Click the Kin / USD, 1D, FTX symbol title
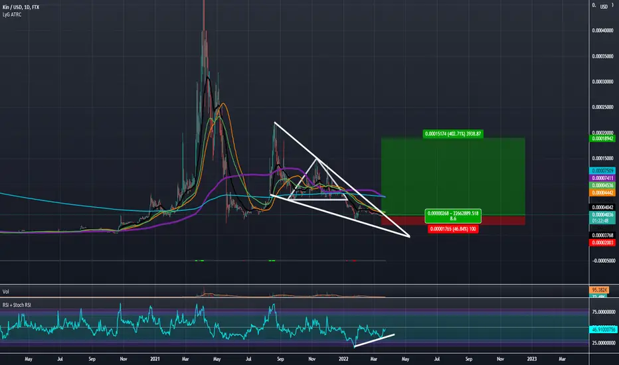Image resolution: width=619 pixels, height=365 pixels. point(21,7)
